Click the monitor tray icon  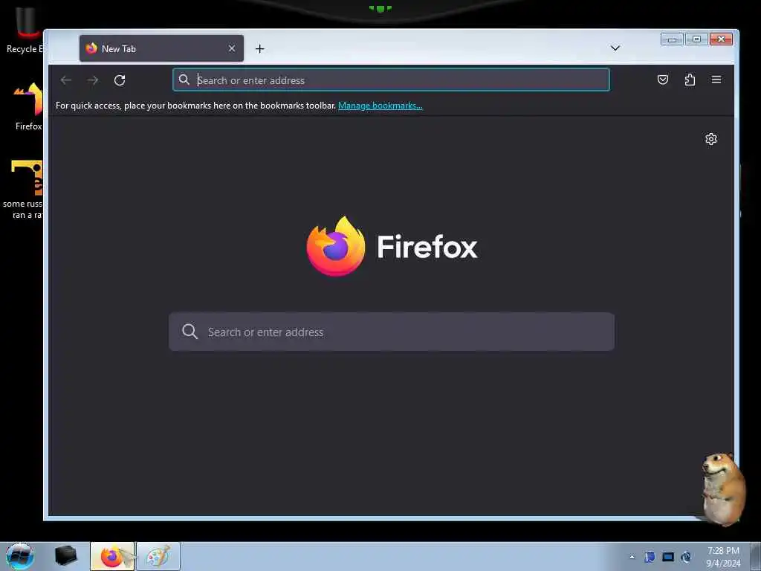pos(668,557)
